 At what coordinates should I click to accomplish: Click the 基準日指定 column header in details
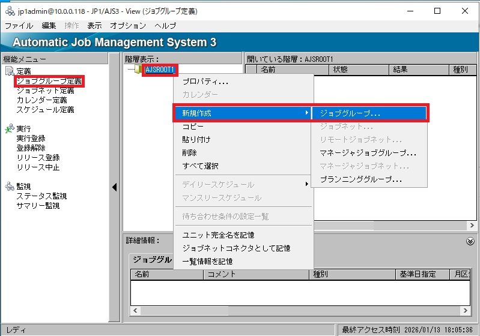point(423,274)
